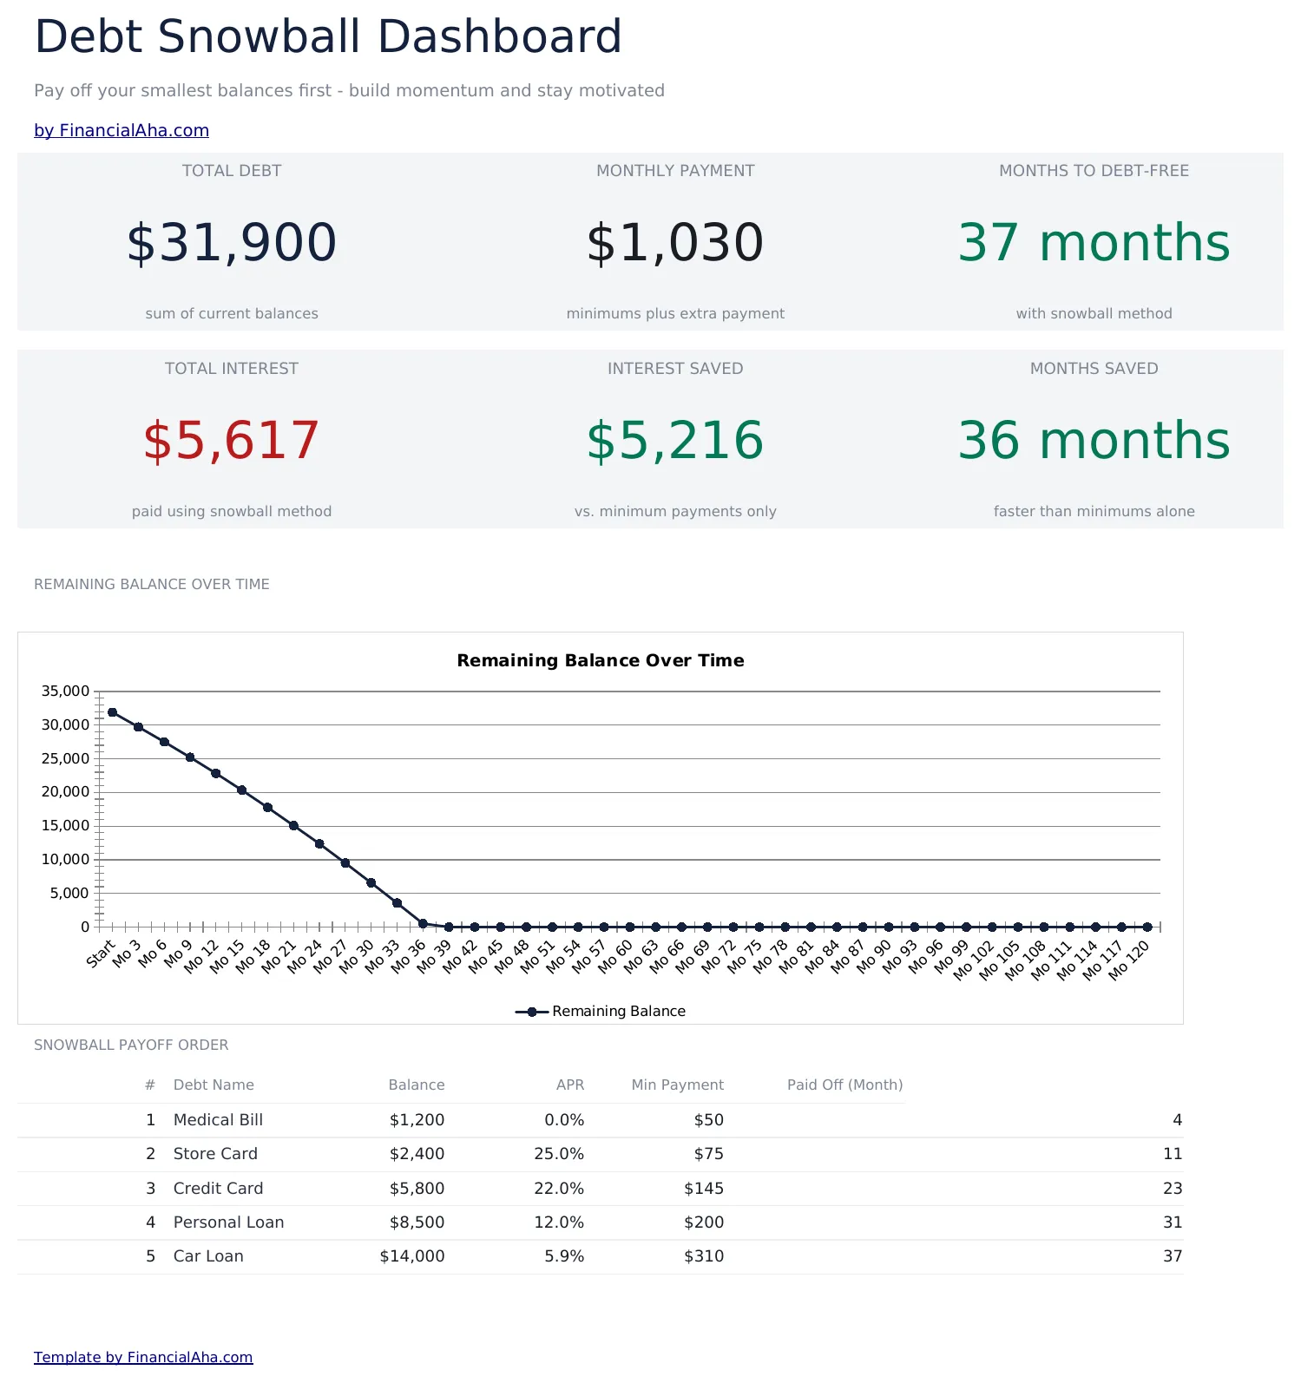Click the Balance column header
Image resolution: width=1301 pixels, height=1383 pixels.
tap(417, 1085)
